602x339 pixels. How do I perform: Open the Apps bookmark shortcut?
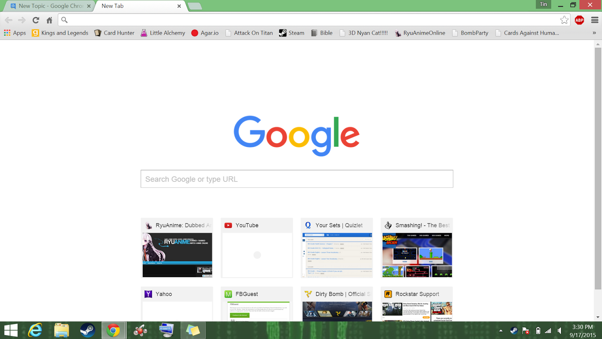click(15, 33)
